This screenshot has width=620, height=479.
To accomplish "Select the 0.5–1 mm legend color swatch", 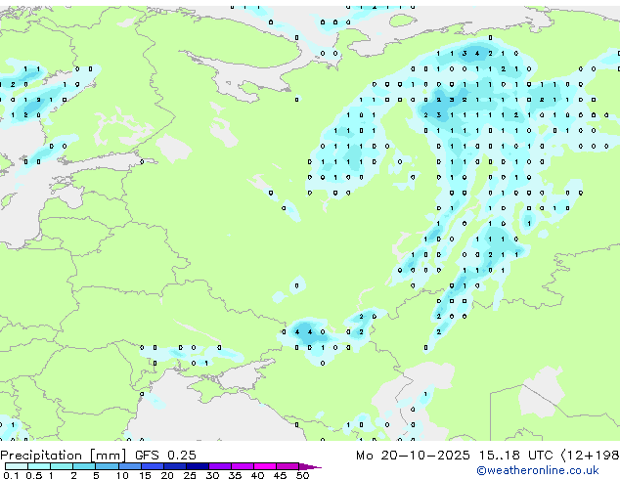I will [39, 466].
